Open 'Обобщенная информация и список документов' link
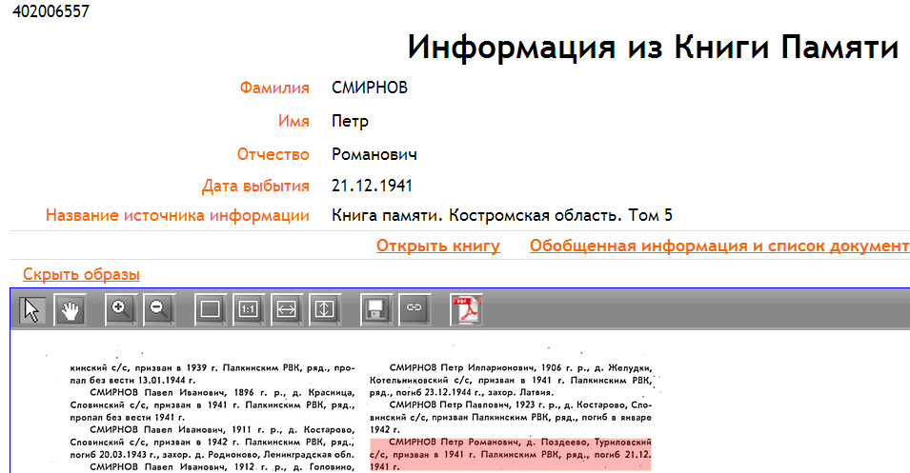 [x=718, y=246]
